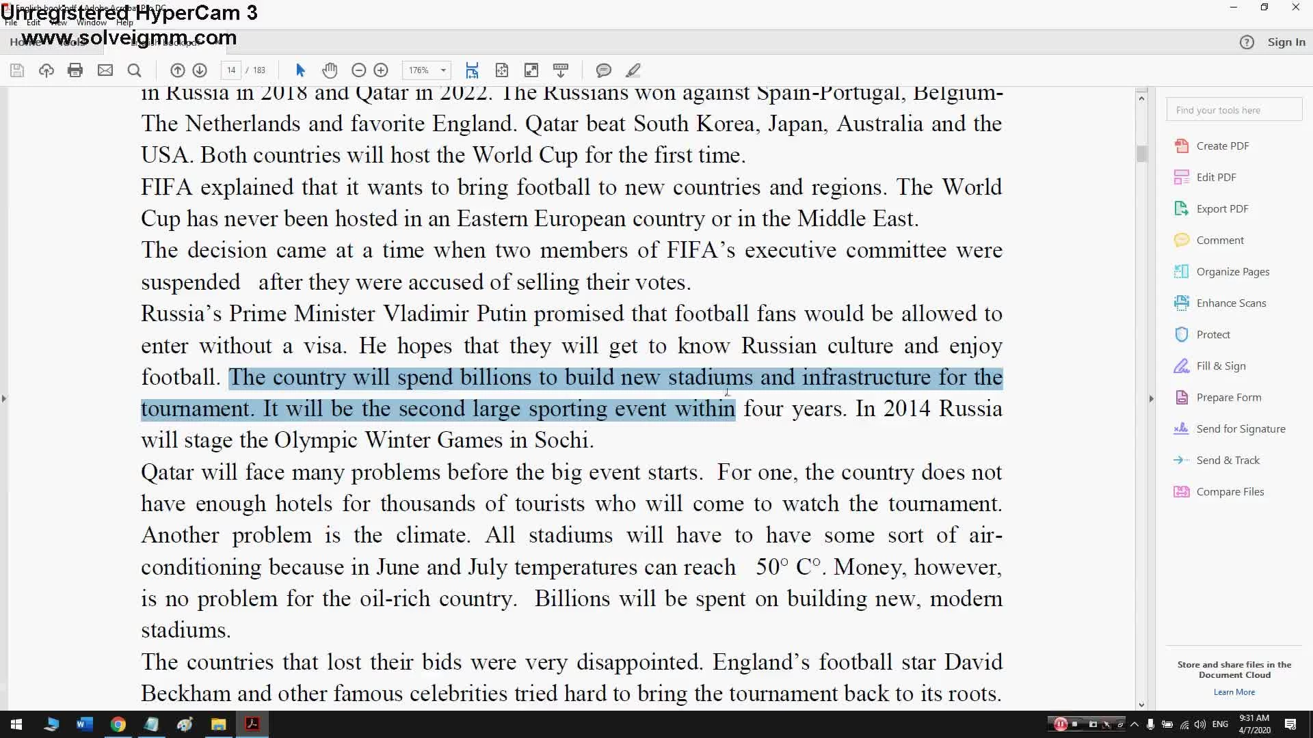Click the fit width scrolling icon
This screenshot has width=1313, height=738.
point(472,70)
